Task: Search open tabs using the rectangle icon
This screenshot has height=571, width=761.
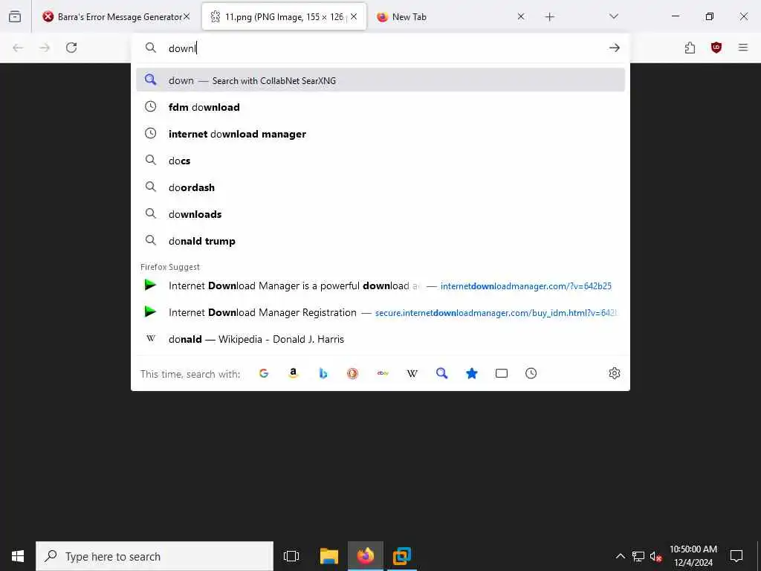Action: click(502, 373)
